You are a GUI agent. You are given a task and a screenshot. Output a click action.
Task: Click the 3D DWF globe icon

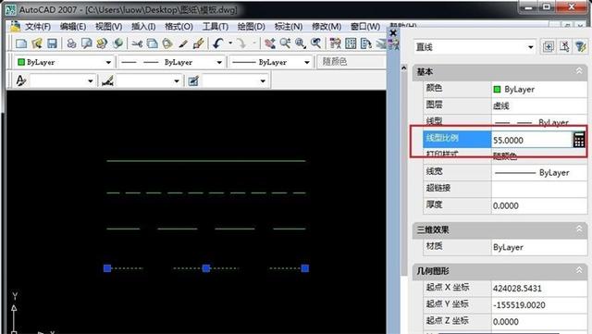117,43
